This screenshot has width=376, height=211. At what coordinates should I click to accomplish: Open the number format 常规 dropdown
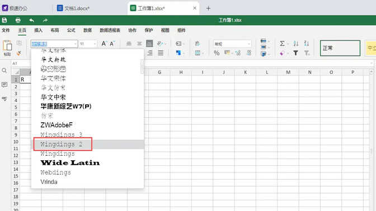click(x=232, y=44)
